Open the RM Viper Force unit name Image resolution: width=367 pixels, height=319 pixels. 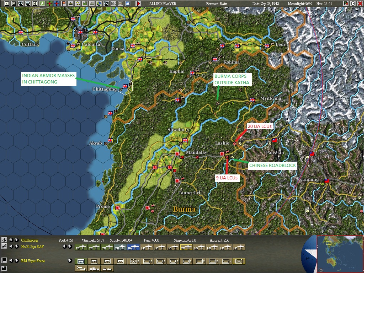tap(33, 261)
